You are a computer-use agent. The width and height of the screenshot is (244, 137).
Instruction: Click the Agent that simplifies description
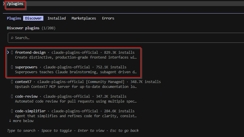tap(76, 116)
